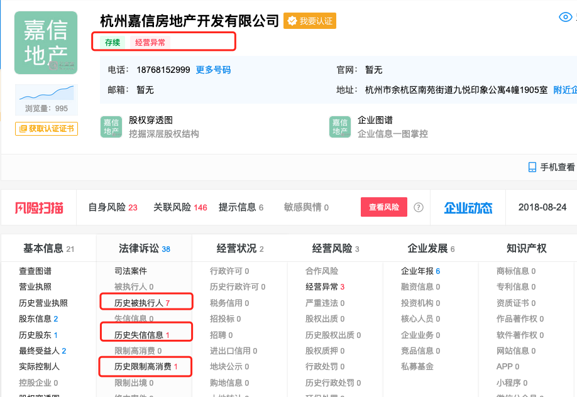Click the 关联风险 146 item
The image size is (577, 397).
click(x=180, y=207)
